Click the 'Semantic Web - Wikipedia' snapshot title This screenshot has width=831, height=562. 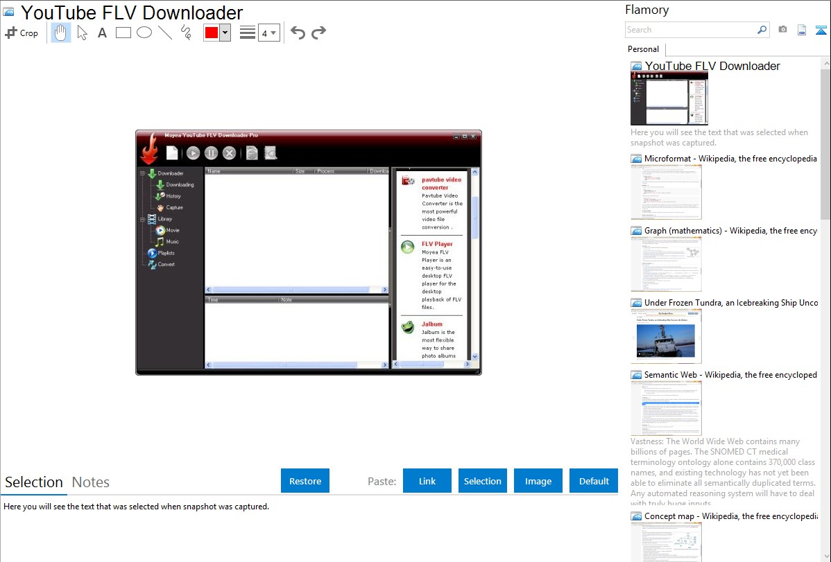(730, 374)
